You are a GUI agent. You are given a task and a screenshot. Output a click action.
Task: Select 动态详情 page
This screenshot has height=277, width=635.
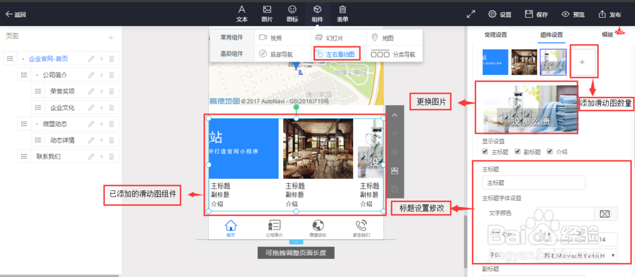pos(62,140)
